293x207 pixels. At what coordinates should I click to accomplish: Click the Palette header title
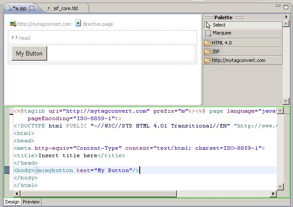tap(224, 17)
